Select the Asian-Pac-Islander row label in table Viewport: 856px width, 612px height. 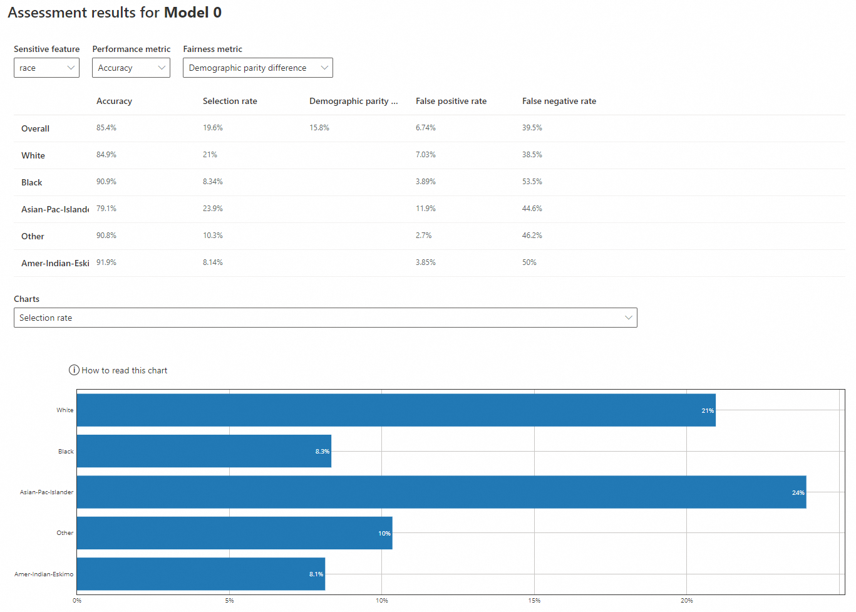[x=55, y=209]
